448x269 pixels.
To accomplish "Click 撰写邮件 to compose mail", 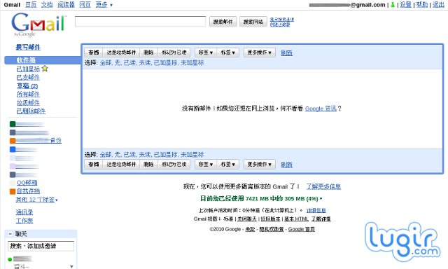I will (28, 47).
